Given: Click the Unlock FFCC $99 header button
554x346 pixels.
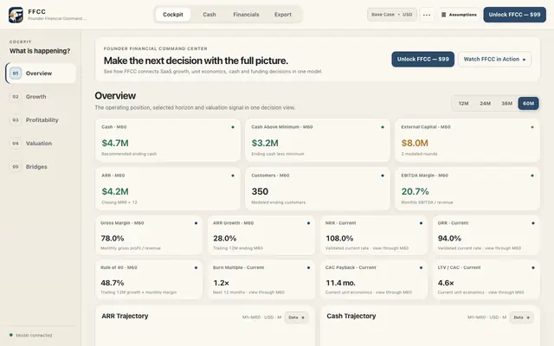Looking at the screenshot, I should pos(514,15).
